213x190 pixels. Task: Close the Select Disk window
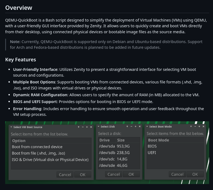(x=140, y=126)
